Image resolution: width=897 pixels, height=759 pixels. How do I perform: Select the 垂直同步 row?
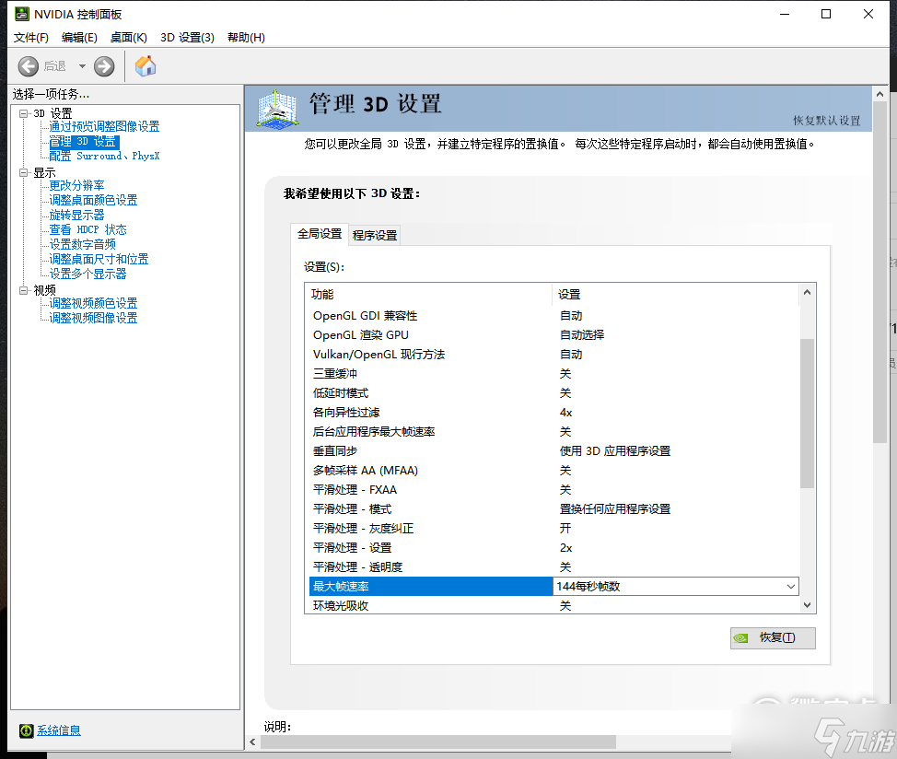(552, 451)
